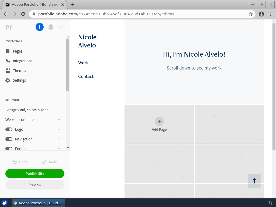Toggle the Logo switch off

tap(9, 129)
